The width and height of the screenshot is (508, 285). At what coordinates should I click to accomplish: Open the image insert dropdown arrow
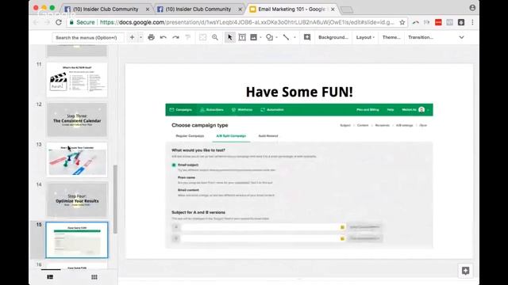(x=260, y=37)
